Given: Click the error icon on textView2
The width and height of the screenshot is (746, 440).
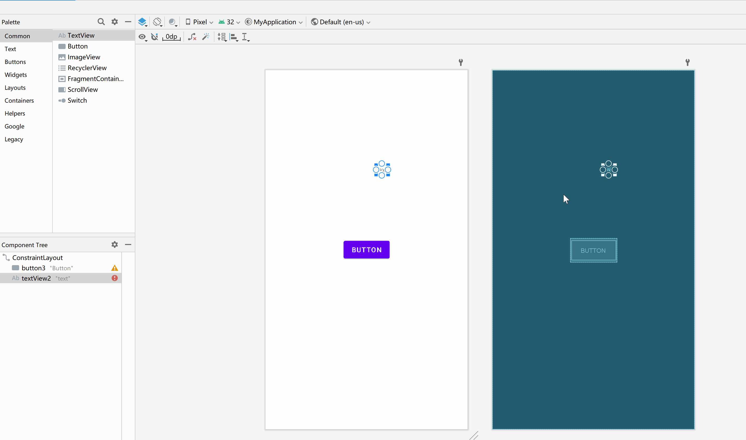Looking at the screenshot, I should tap(114, 278).
